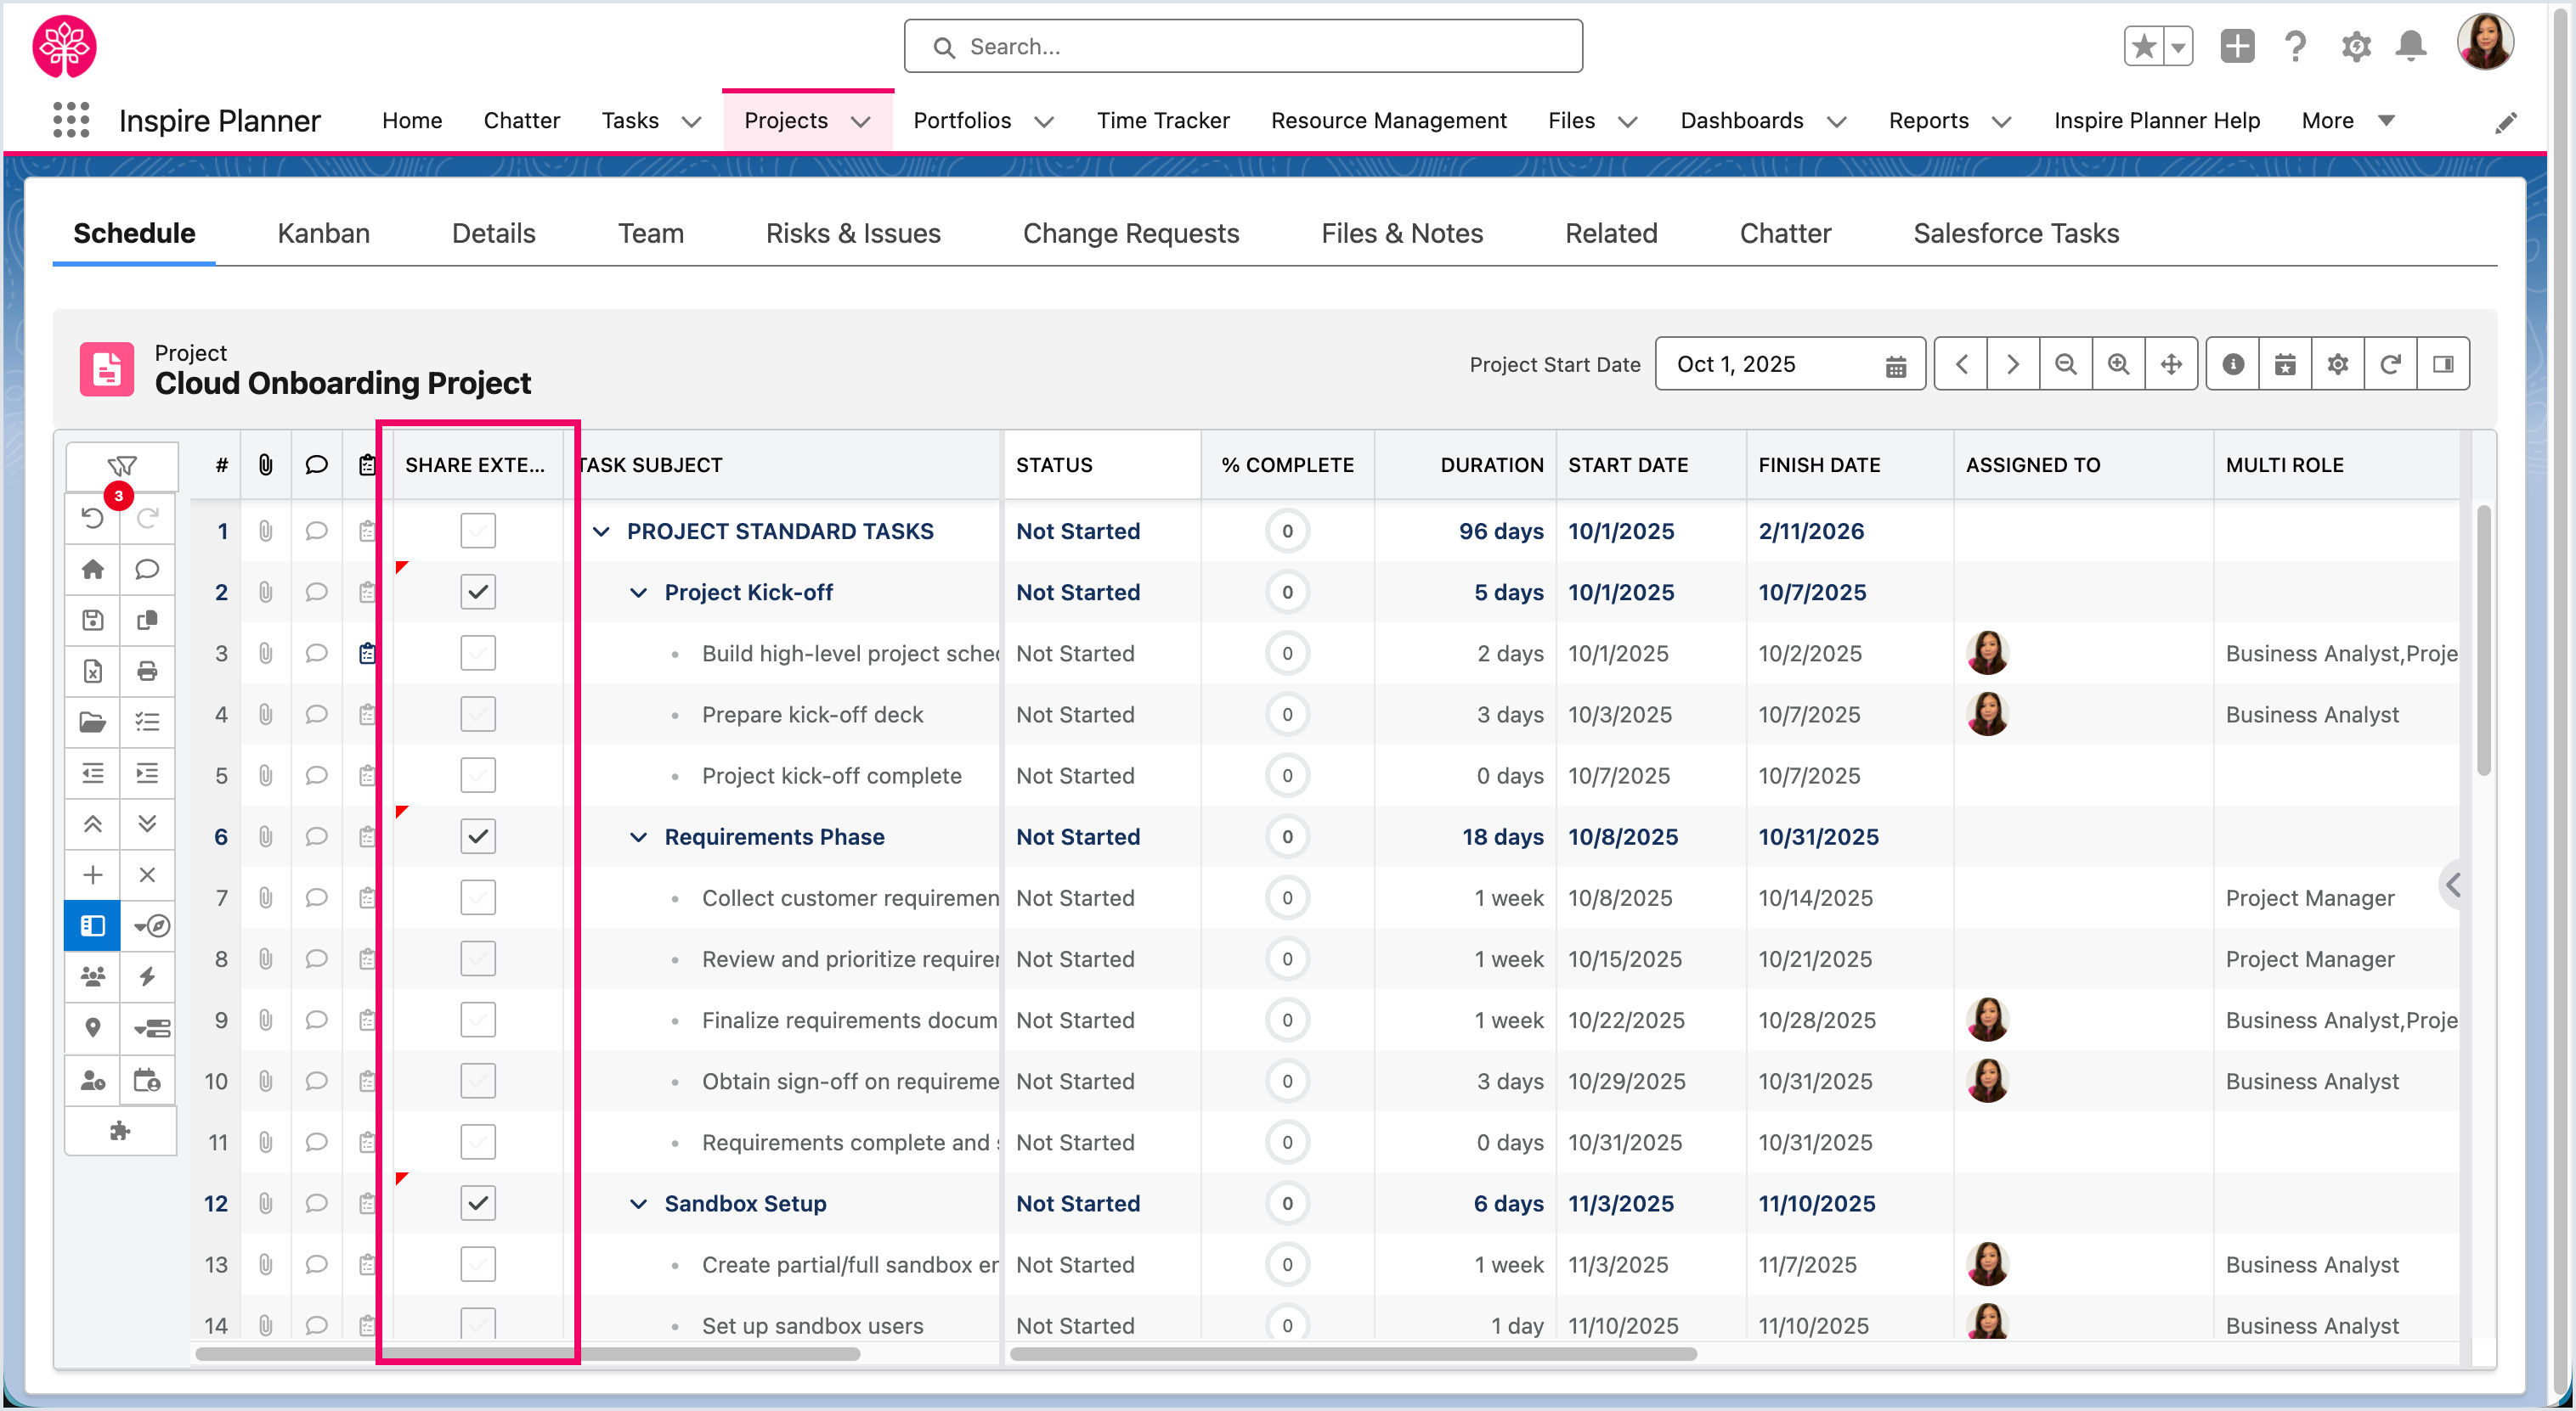The height and width of the screenshot is (1411, 2576).
Task: Click the save disk icon in left toolbar
Action: click(92, 620)
